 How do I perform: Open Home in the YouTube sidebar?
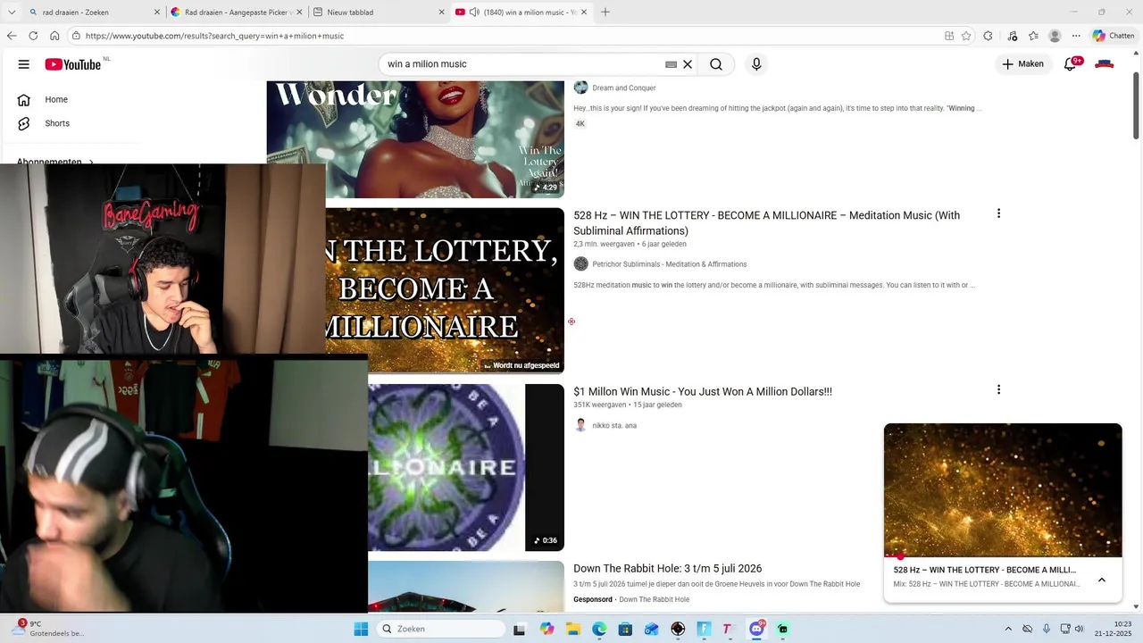(x=56, y=99)
